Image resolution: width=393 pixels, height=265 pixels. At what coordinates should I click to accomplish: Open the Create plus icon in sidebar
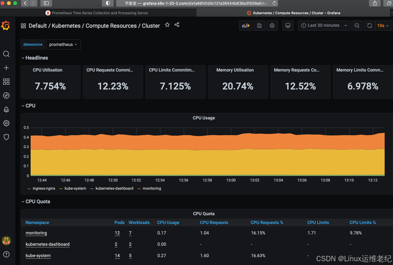(x=6, y=68)
